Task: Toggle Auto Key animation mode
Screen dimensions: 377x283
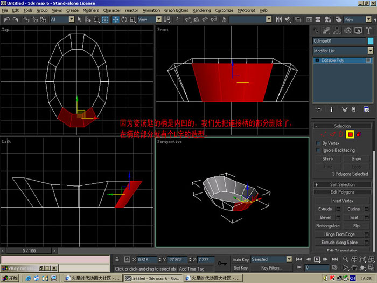Action: tap(240, 259)
